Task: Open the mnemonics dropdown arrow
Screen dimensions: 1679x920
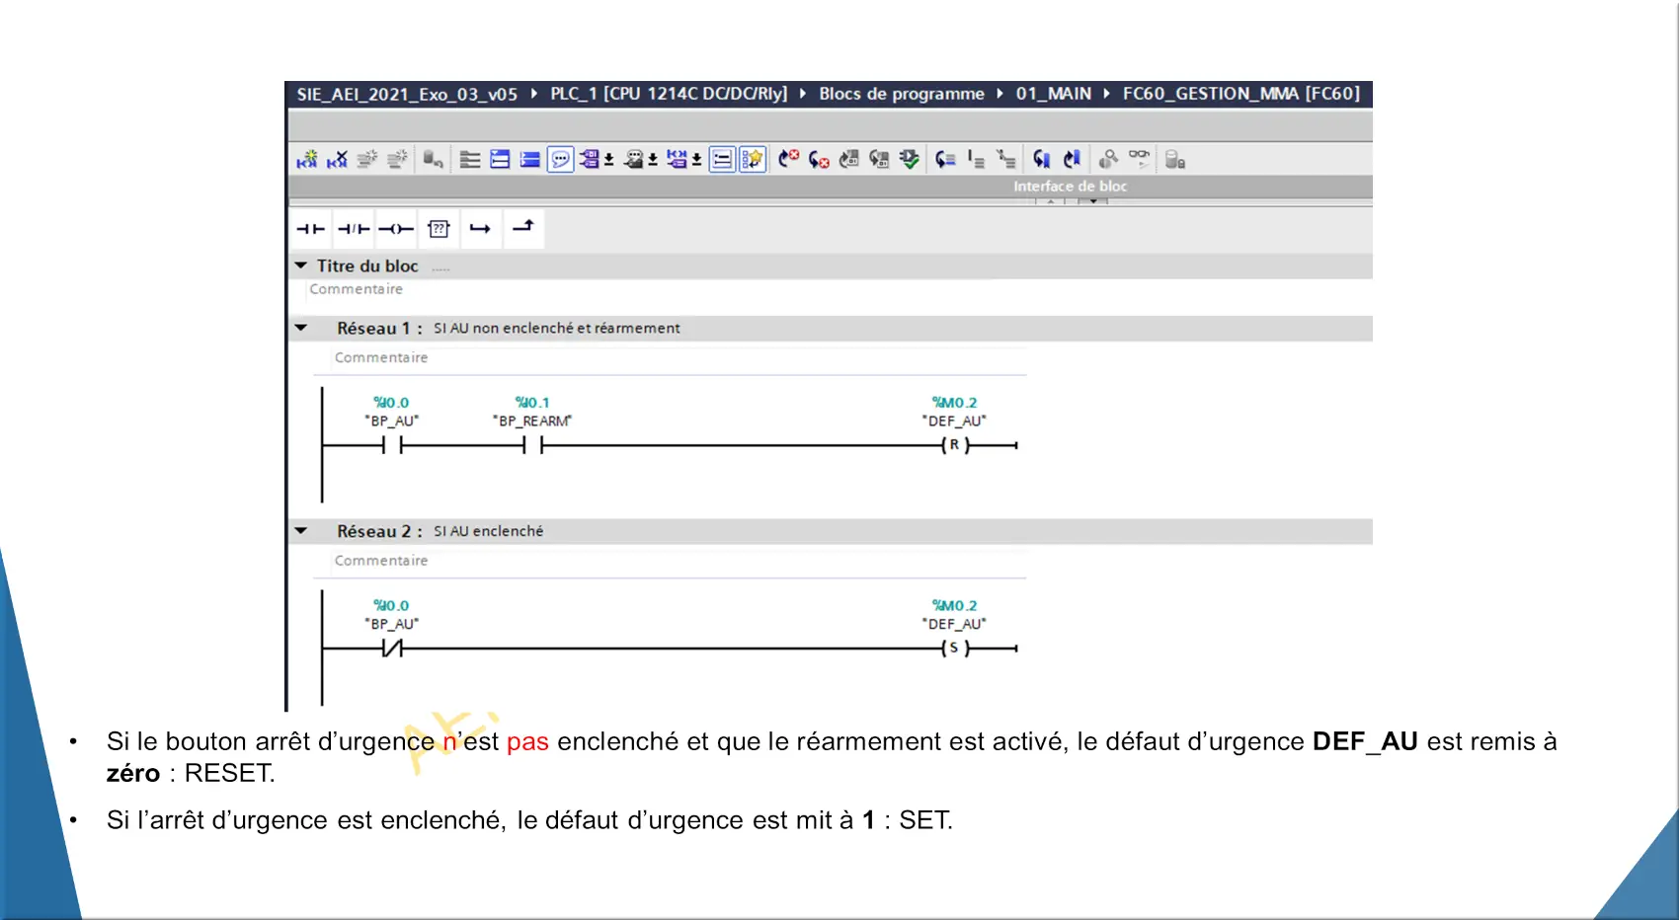Action: click(x=697, y=159)
